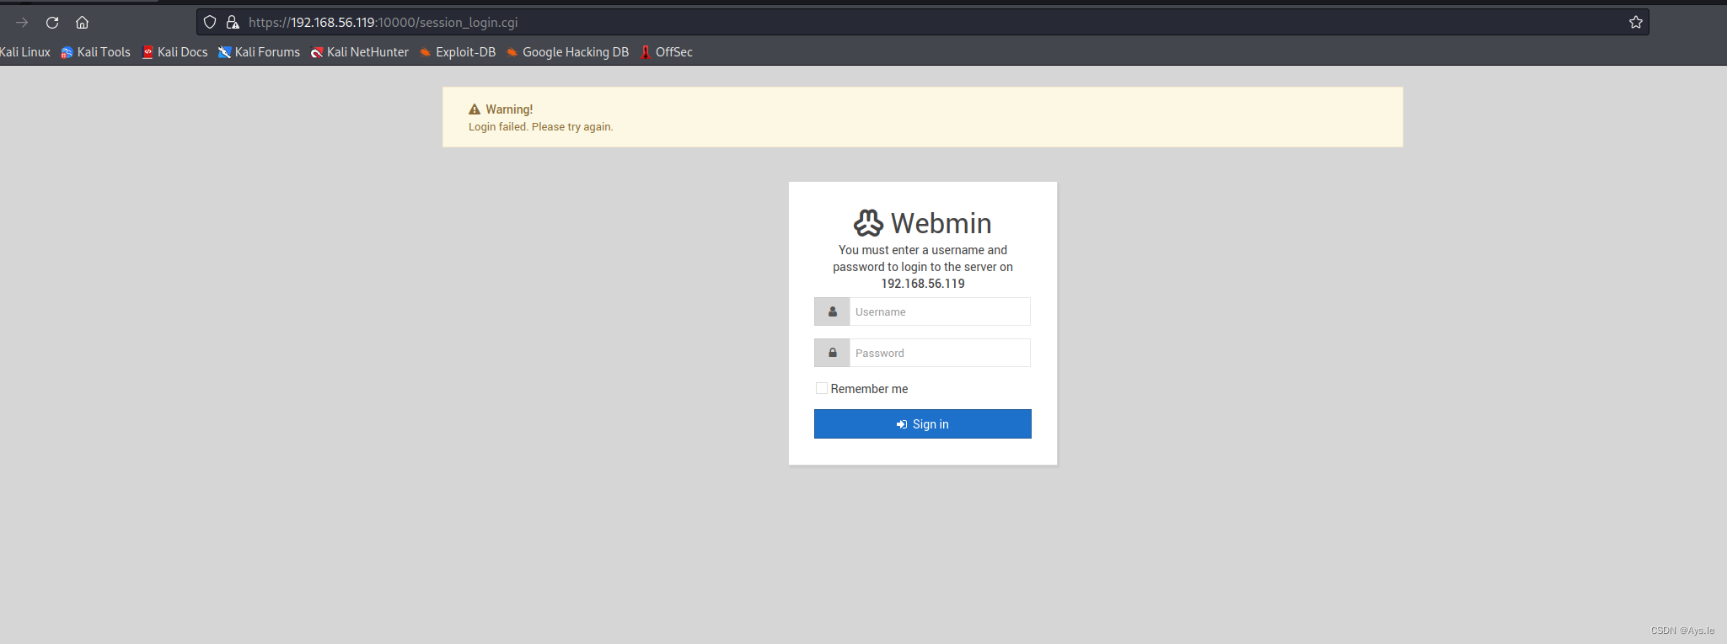Screen dimensions: 1727x644
Task: Open the Kali Docs bookmark
Action: point(174,52)
